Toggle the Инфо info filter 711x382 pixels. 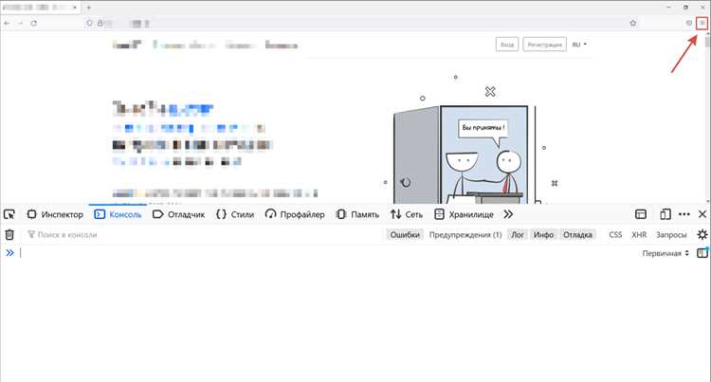543,235
